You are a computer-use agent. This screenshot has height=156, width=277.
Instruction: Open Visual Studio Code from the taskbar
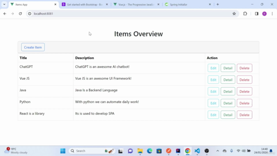197,151
